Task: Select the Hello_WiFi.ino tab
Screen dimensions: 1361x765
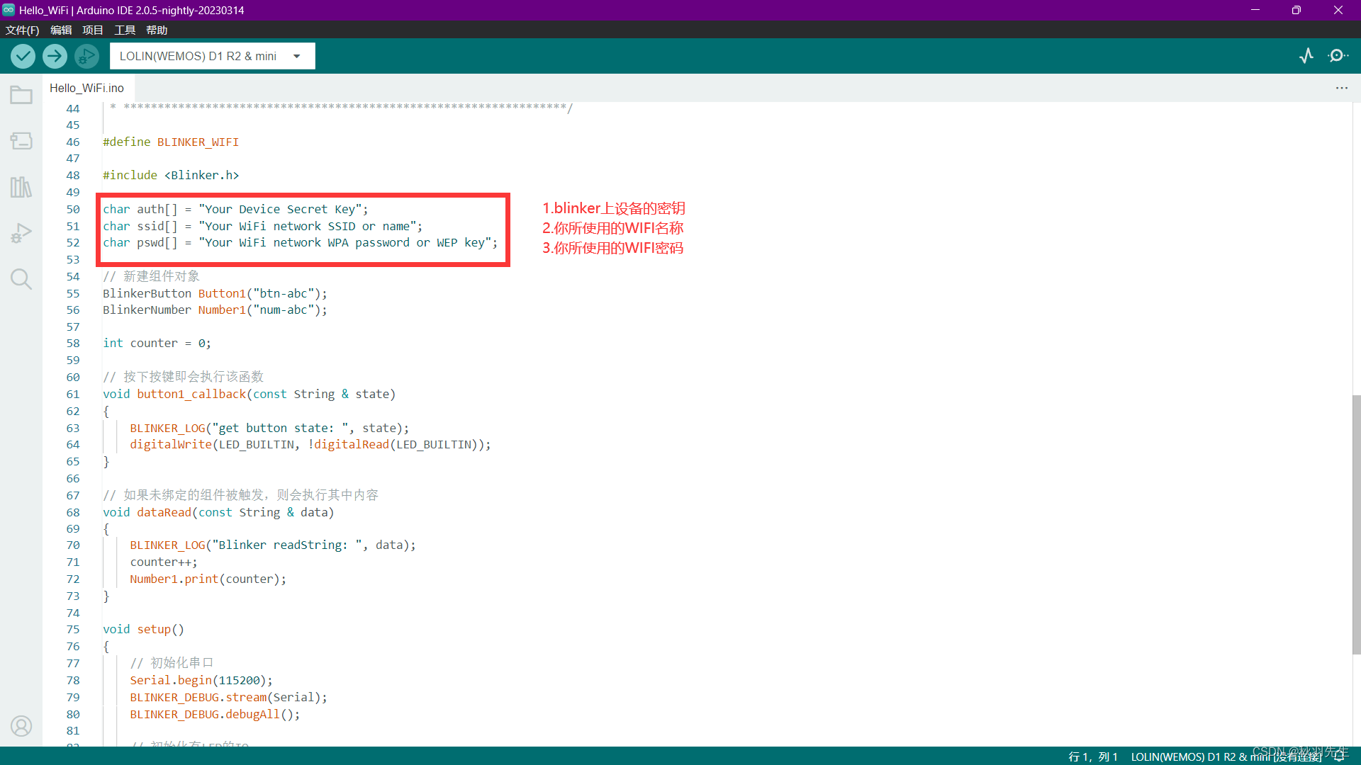Action: coord(86,88)
